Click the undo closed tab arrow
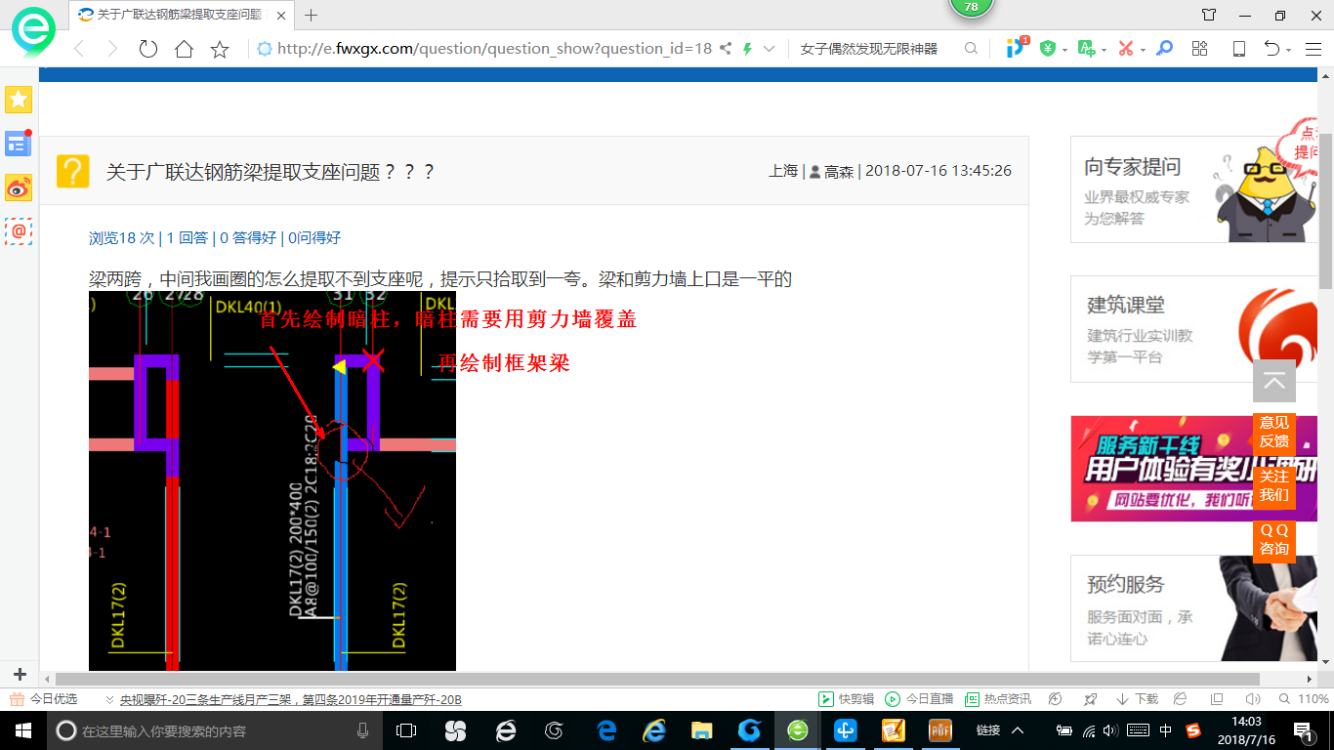 [1271, 49]
